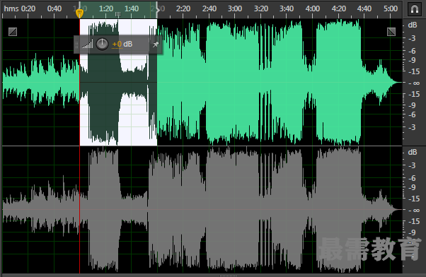Click the selection start handle on ruler
Image resolution: width=426 pixels, height=277 pixels.
pos(79,6)
